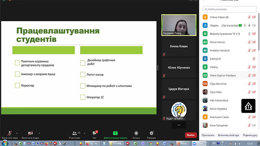
Task: Click the green Демонстрация экрана share icon
Action: point(115,133)
